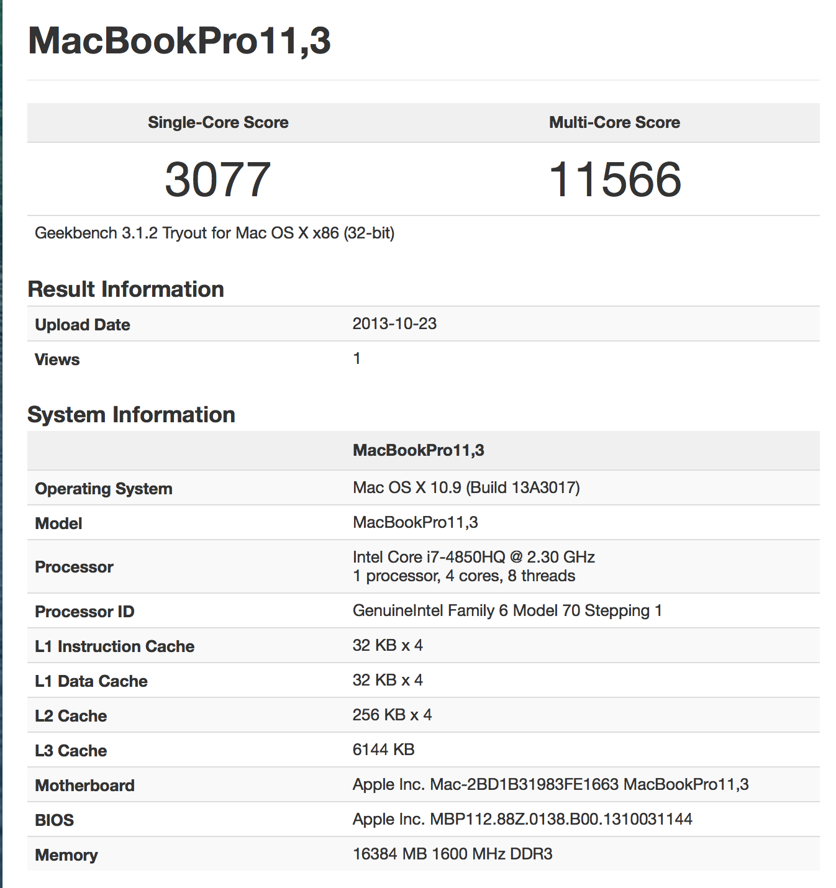Select the Mac-2BD1B31983FE1663 motherboard value

[551, 784]
